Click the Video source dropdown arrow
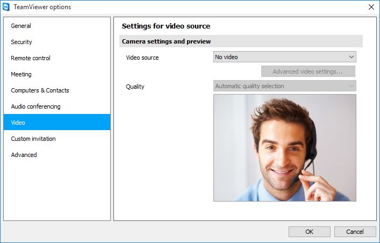Screen dimensions: 380x243 (351, 57)
